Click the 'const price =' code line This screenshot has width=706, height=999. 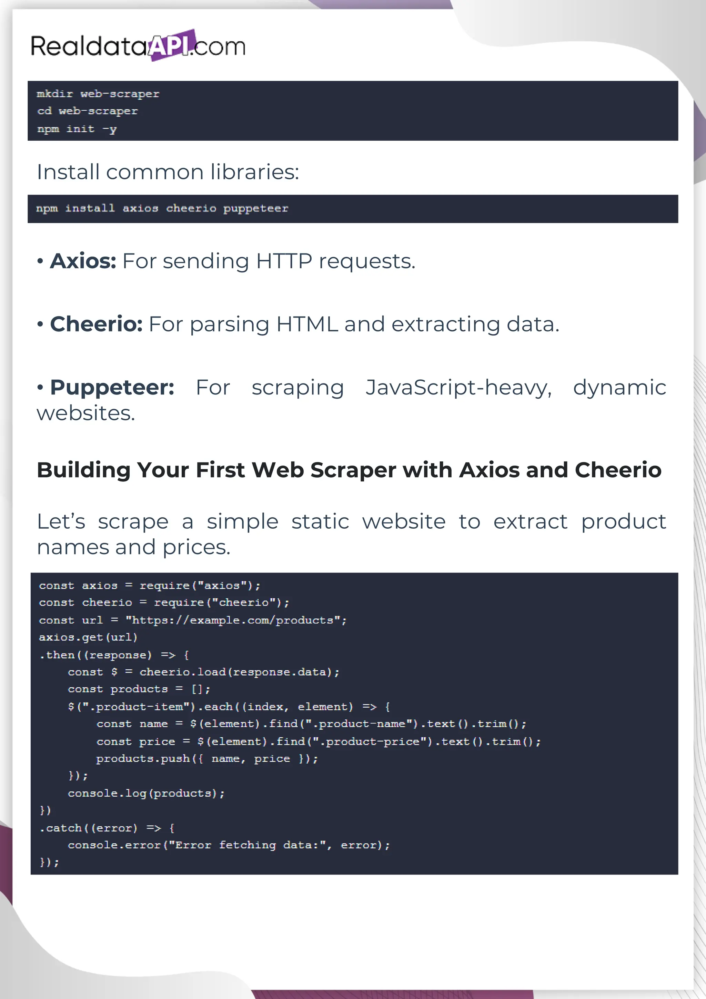319,741
